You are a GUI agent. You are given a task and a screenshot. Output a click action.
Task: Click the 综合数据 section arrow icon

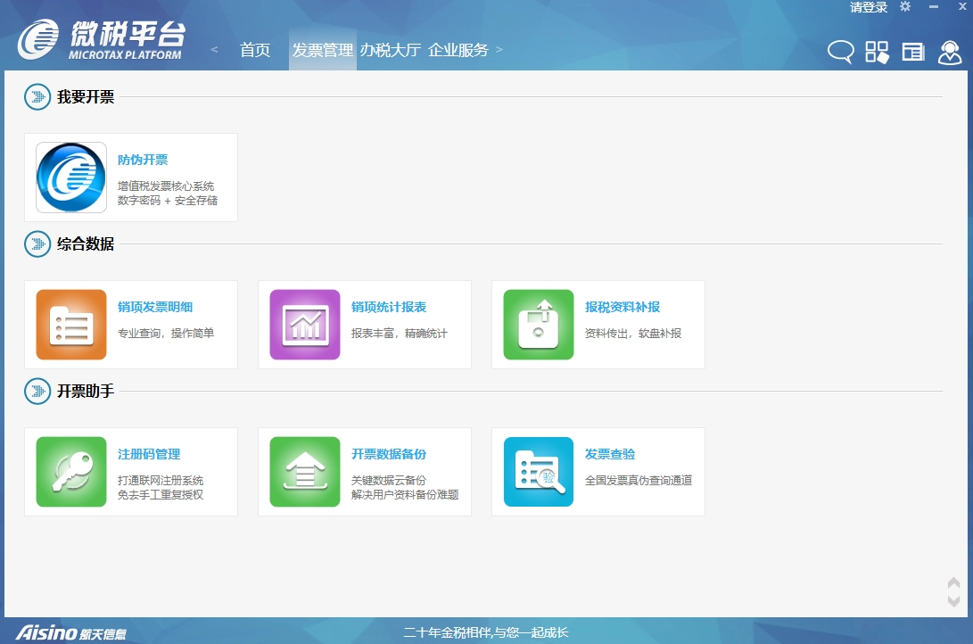[x=37, y=244]
